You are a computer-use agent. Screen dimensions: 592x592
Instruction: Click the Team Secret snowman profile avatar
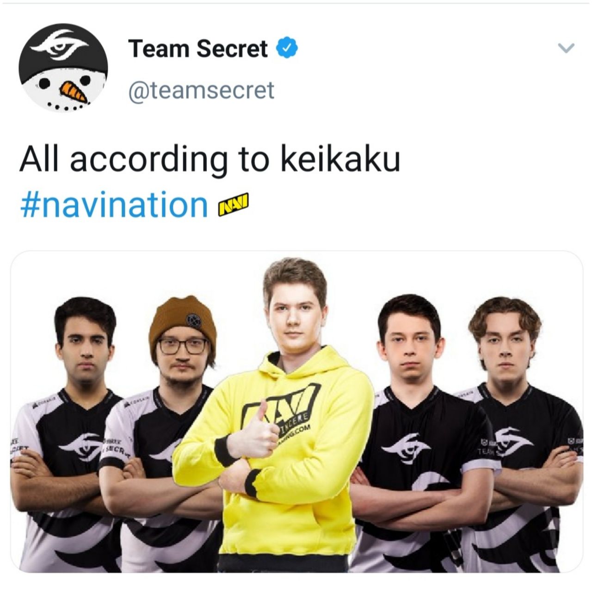pos(63,68)
